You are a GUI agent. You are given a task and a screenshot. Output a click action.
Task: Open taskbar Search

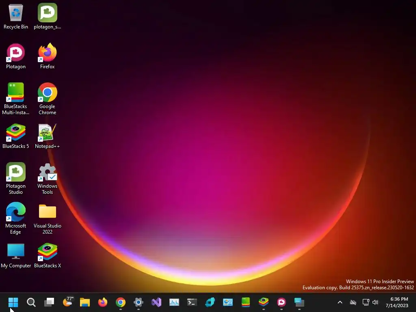(x=31, y=302)
